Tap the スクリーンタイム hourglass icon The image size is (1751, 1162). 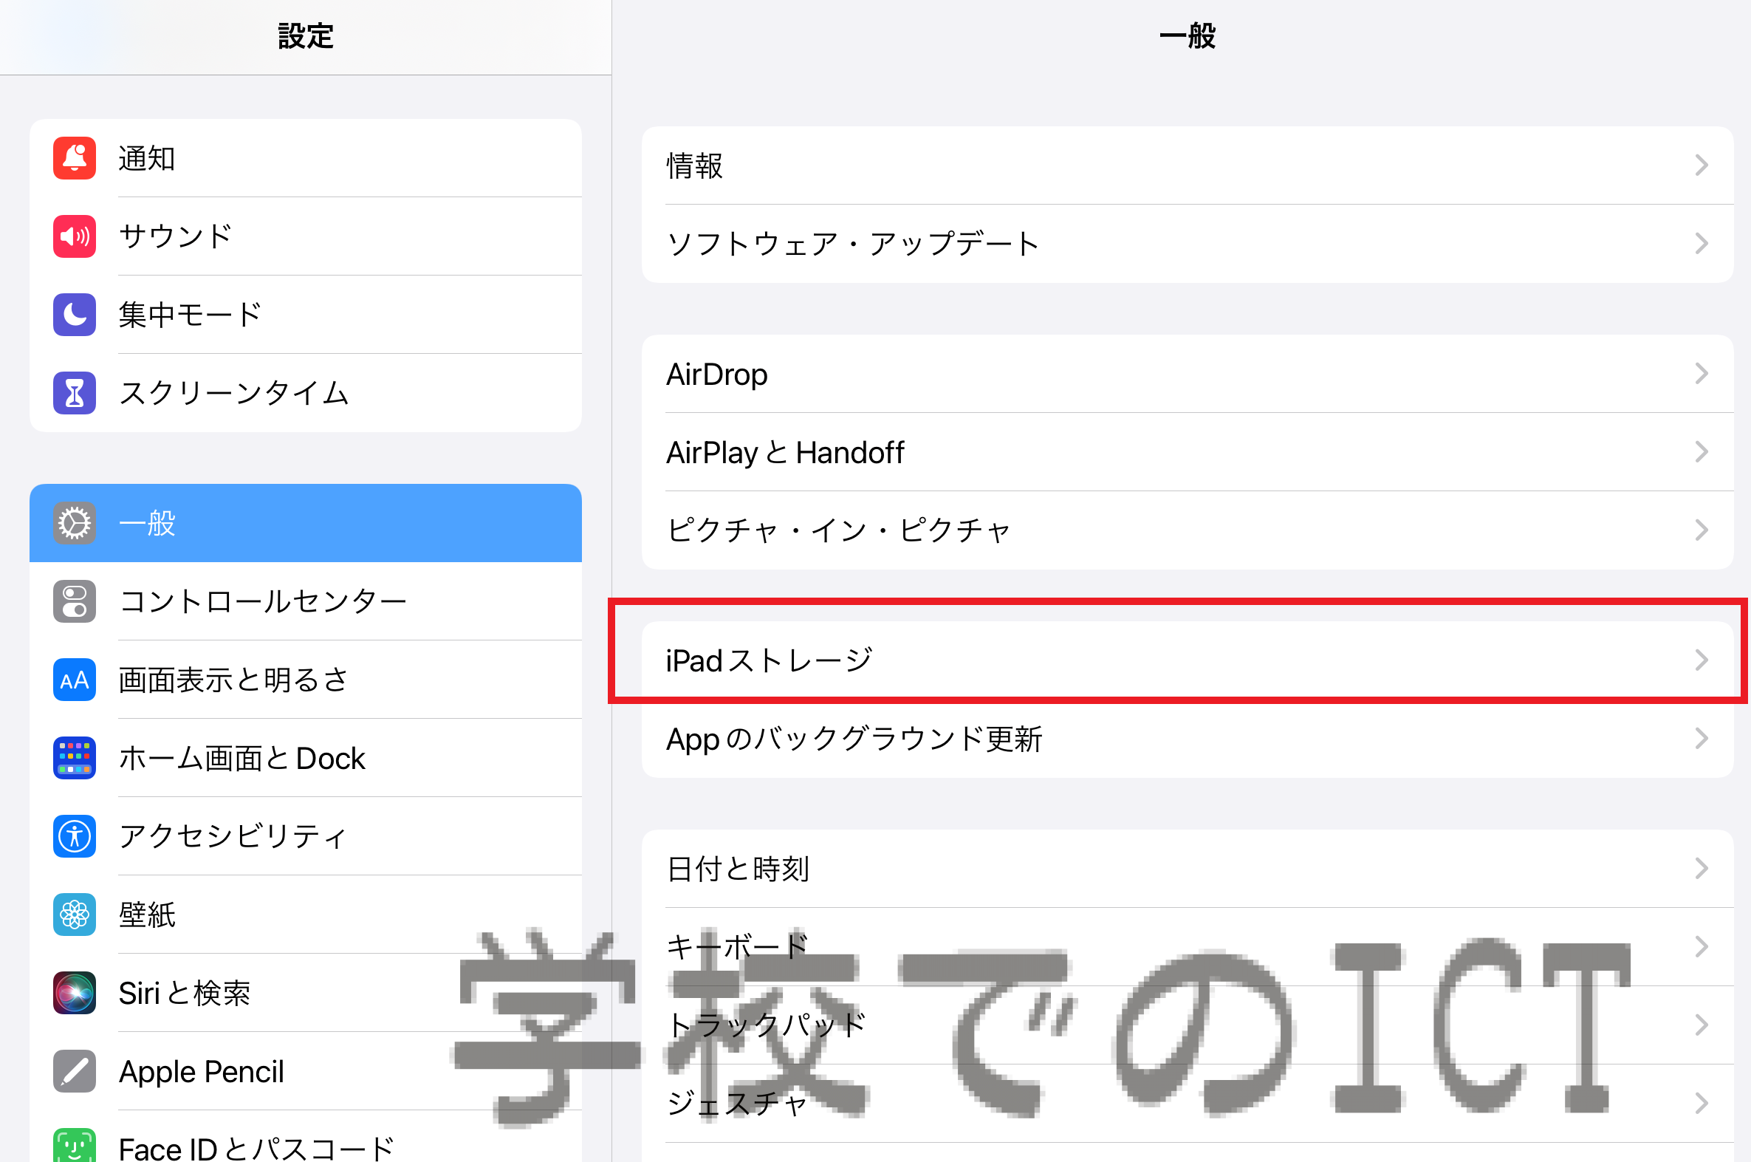74,393
